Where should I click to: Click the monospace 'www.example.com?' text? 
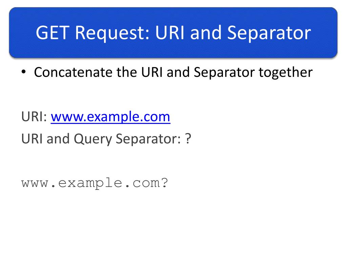[x=95, y=183]
